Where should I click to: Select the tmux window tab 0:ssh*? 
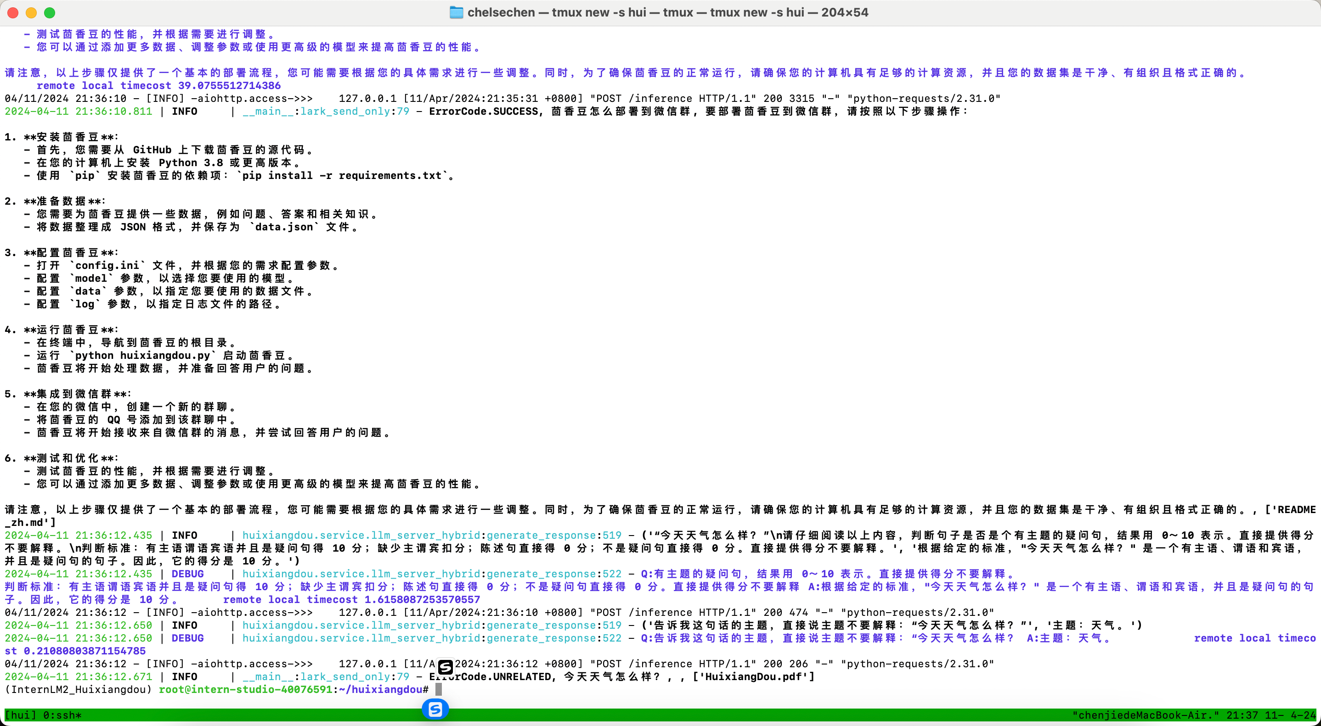(x=62, y=715)
